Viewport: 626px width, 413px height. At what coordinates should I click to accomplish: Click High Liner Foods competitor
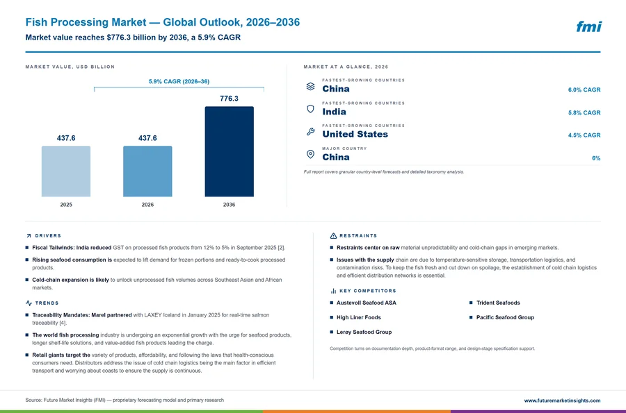(358, 317)
